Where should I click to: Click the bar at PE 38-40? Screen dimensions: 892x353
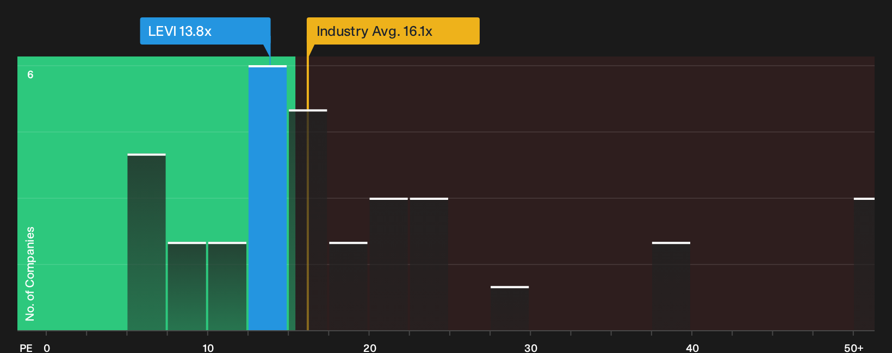point(671,286)
